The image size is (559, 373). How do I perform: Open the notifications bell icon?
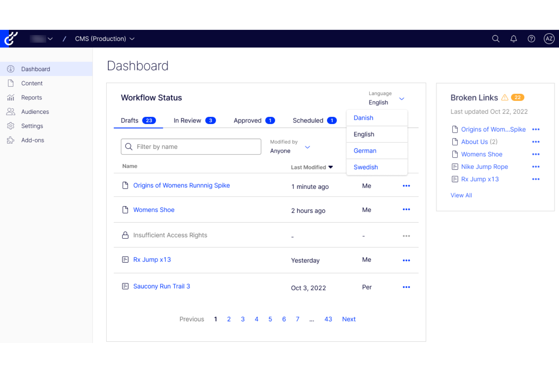click(x=513, y=39)
